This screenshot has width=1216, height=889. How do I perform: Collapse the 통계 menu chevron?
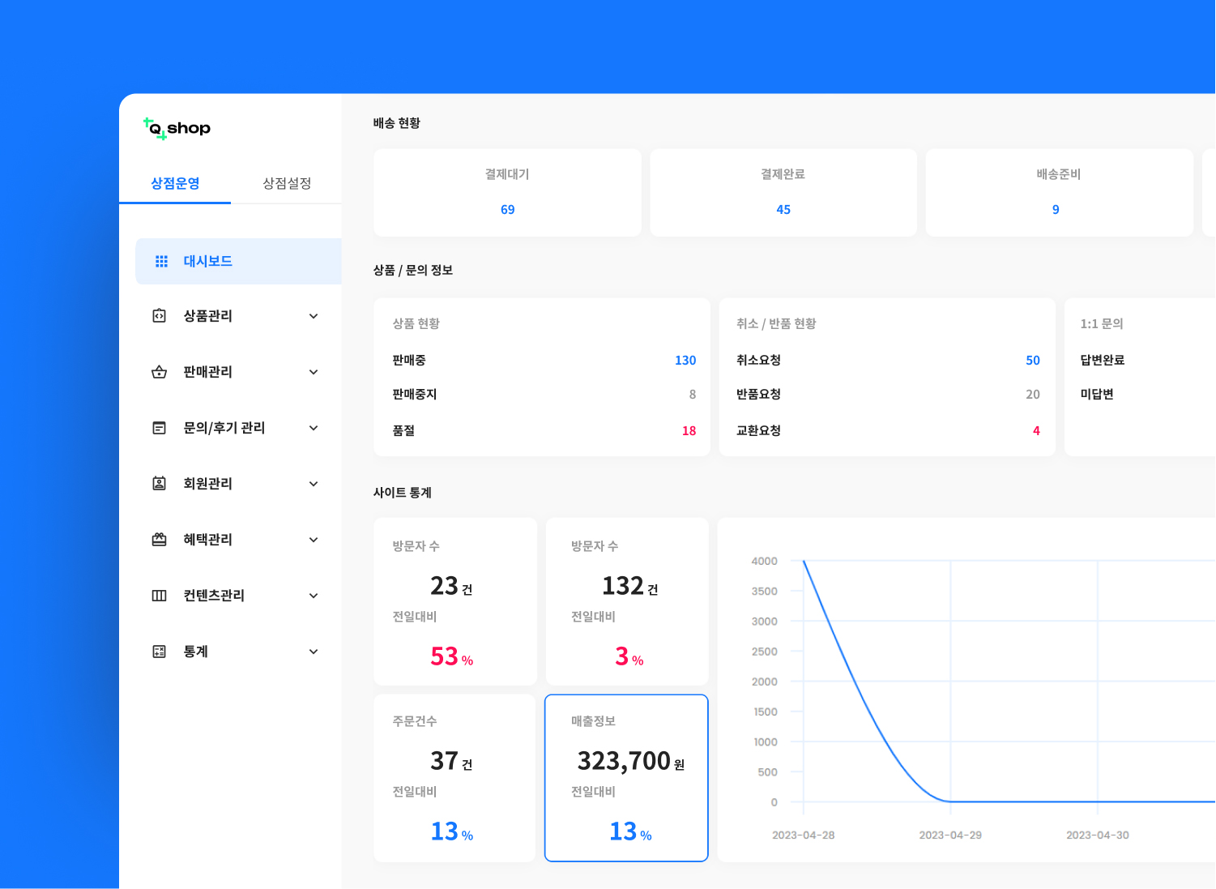pyautogui.click(x=313, y=652)
